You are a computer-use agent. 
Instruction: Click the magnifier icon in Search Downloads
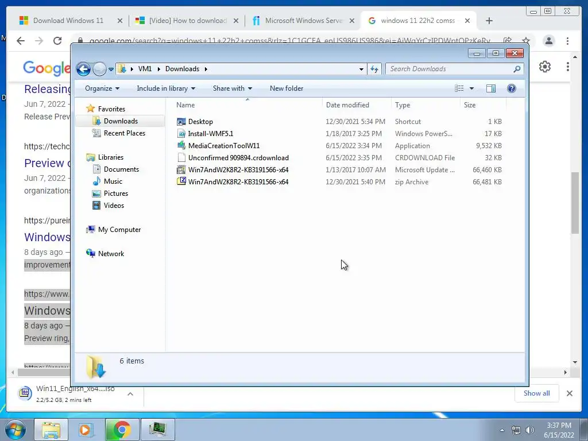pos(517,69)
